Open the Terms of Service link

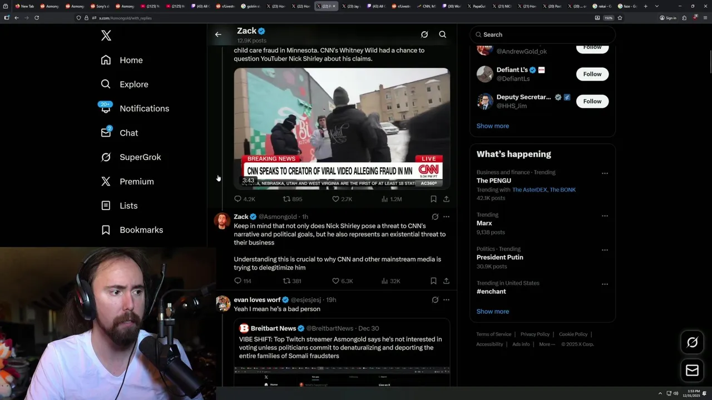pos(493,334)
